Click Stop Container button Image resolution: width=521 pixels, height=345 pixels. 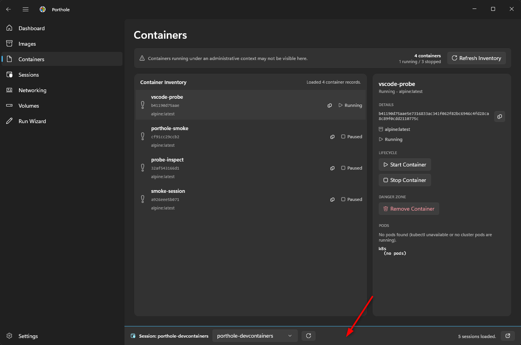pos(405,180)
